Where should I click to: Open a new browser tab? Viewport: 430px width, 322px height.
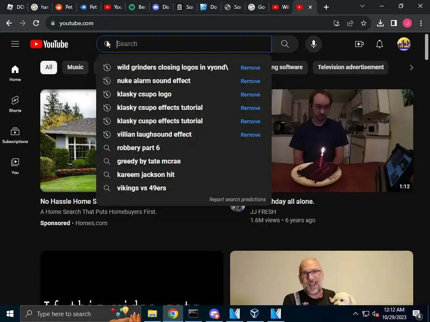click(x=326, y=7)
